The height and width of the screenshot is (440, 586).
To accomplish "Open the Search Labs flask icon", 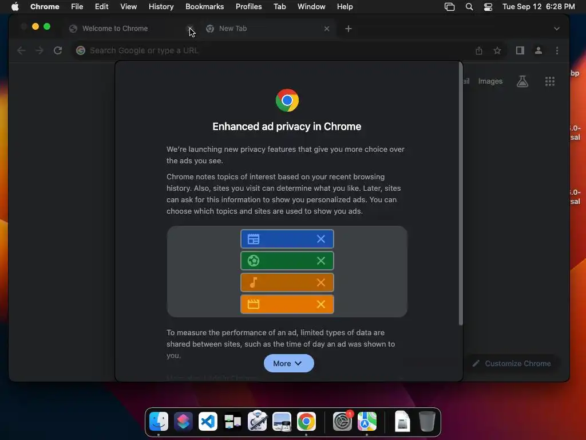I will 522,81.
